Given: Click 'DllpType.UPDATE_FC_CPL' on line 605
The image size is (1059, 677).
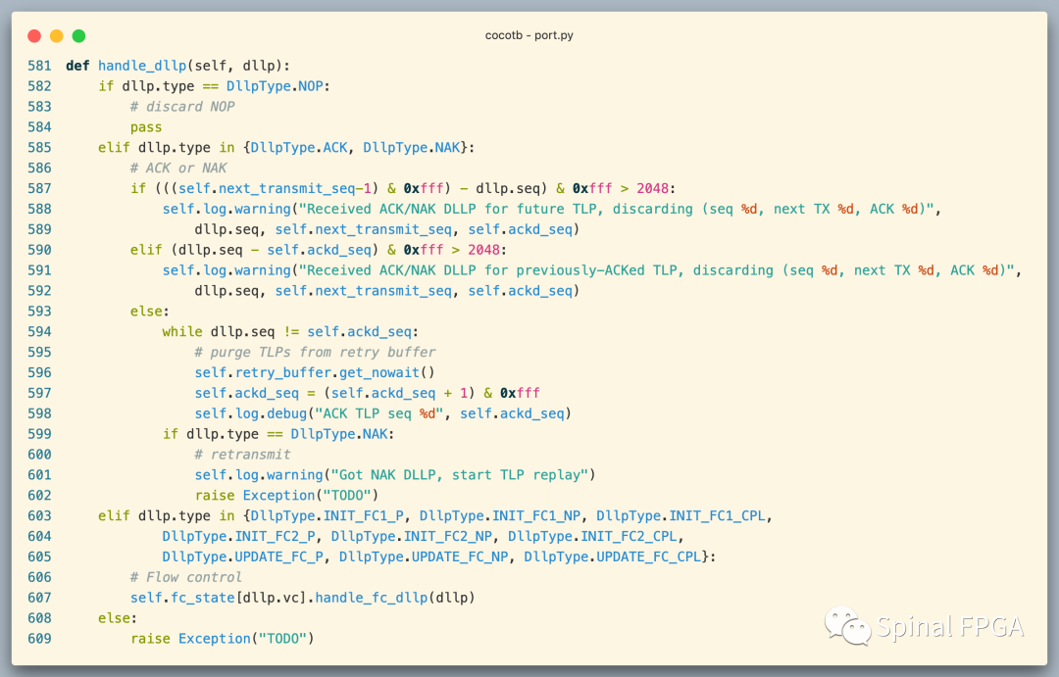Looking at the screenshot, I should pyautogui.click(x=613, y=556).
